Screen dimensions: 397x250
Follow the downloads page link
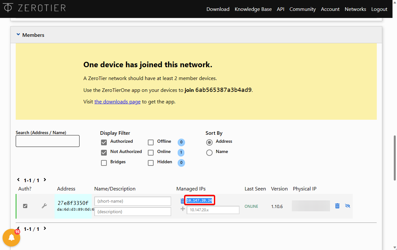pyautogui.click(x=117, y=102)
